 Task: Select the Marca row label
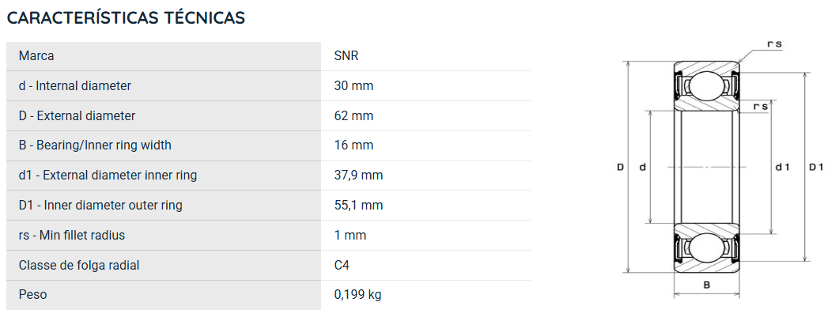36,56
